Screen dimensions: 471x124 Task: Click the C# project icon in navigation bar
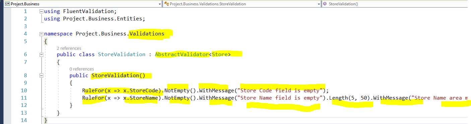tap(7, 4)
